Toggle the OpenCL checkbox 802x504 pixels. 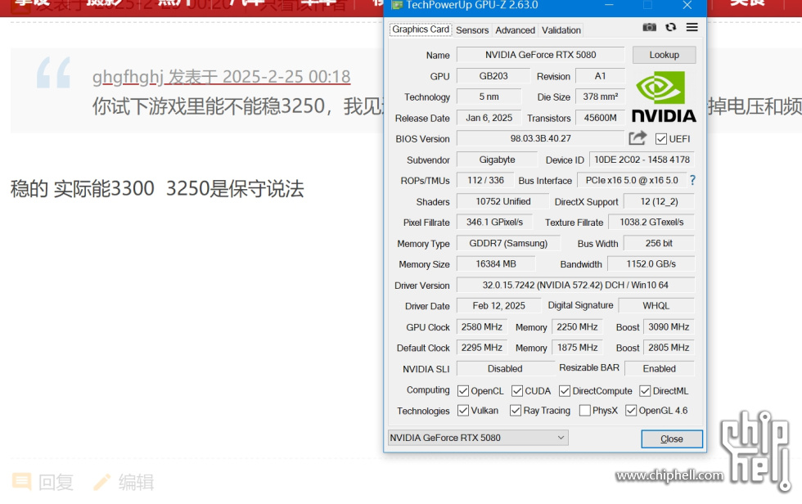[463, 391]
